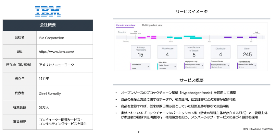Click the page number 11
Image resolution: width=276 pixels, height=134 pixels.
coord(139,132)
